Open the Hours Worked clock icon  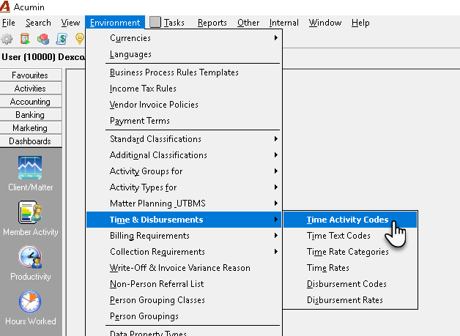coord(30,302)
